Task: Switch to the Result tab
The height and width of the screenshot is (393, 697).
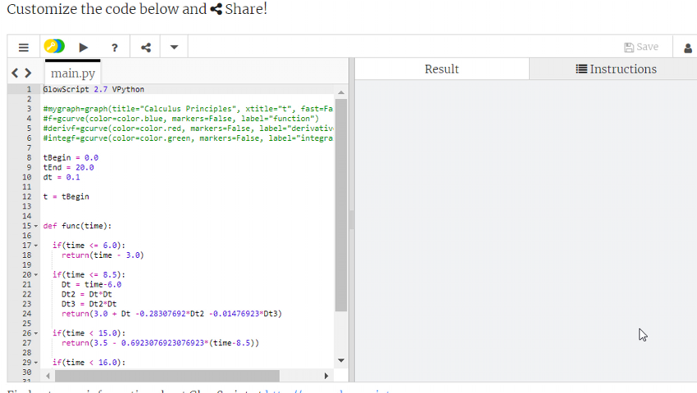Action: [441, 70]
